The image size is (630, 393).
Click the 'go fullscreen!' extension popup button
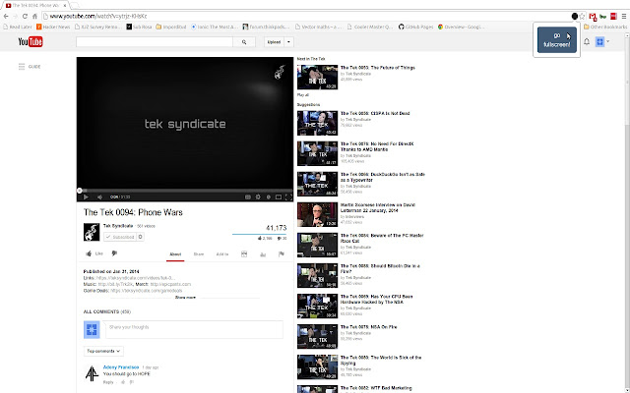coord(557,39)
